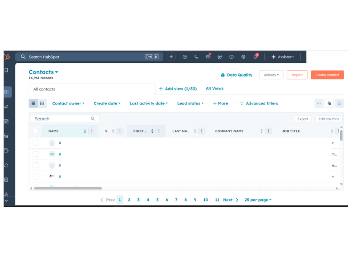Switch to list view layout
The image size is (348, 261).
(x=33, y=103)
